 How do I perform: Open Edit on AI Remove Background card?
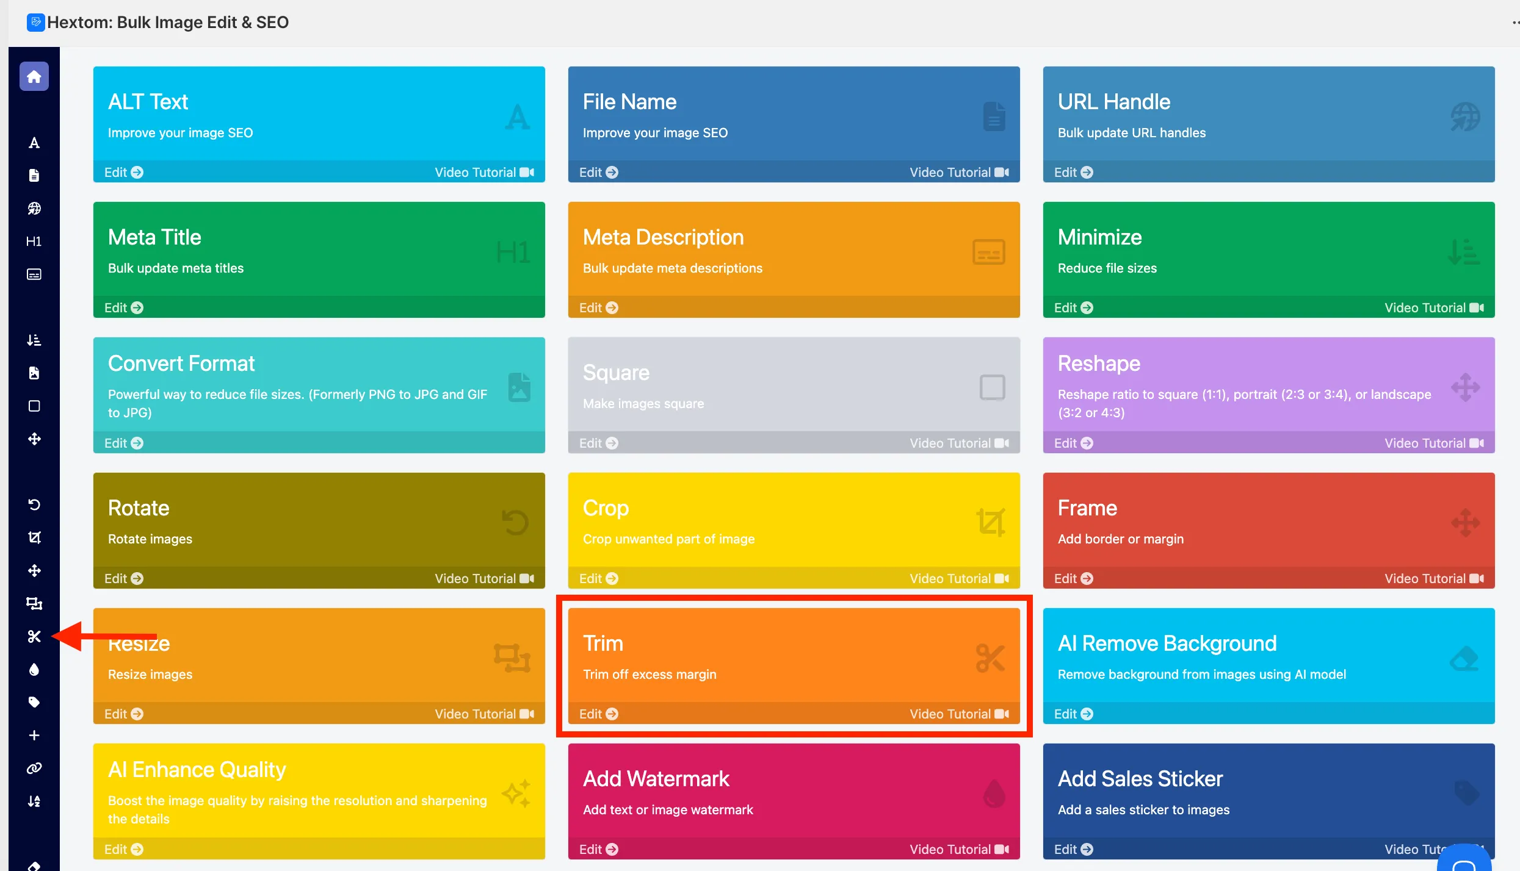(1074, 714)
